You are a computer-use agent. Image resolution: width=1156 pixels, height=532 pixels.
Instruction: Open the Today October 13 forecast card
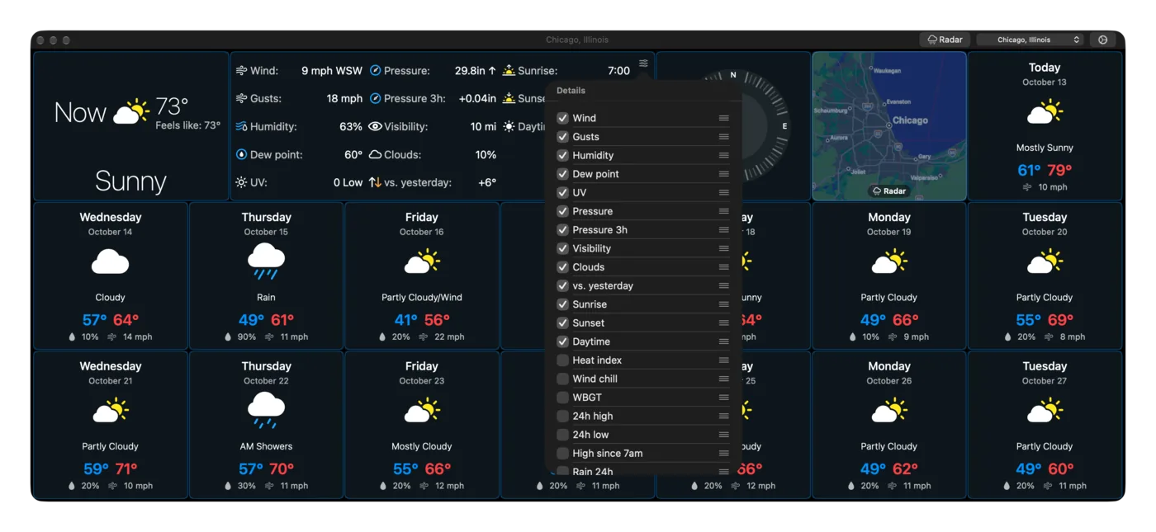click(x=1045, y=126)
